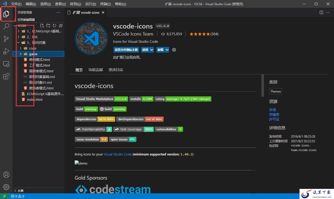Open the 许可证 license link
The height and width of the screenshot is (199, 334).
pyautogui.click(x=274, y=119)
